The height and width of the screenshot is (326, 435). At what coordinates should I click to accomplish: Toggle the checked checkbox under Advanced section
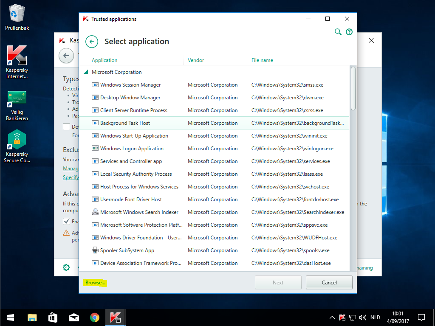[x=66, y=221]
